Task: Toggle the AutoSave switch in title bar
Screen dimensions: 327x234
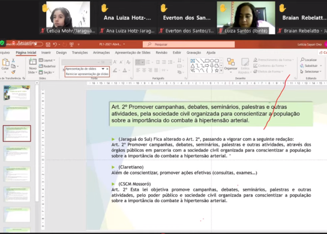Action: point(38,45)
